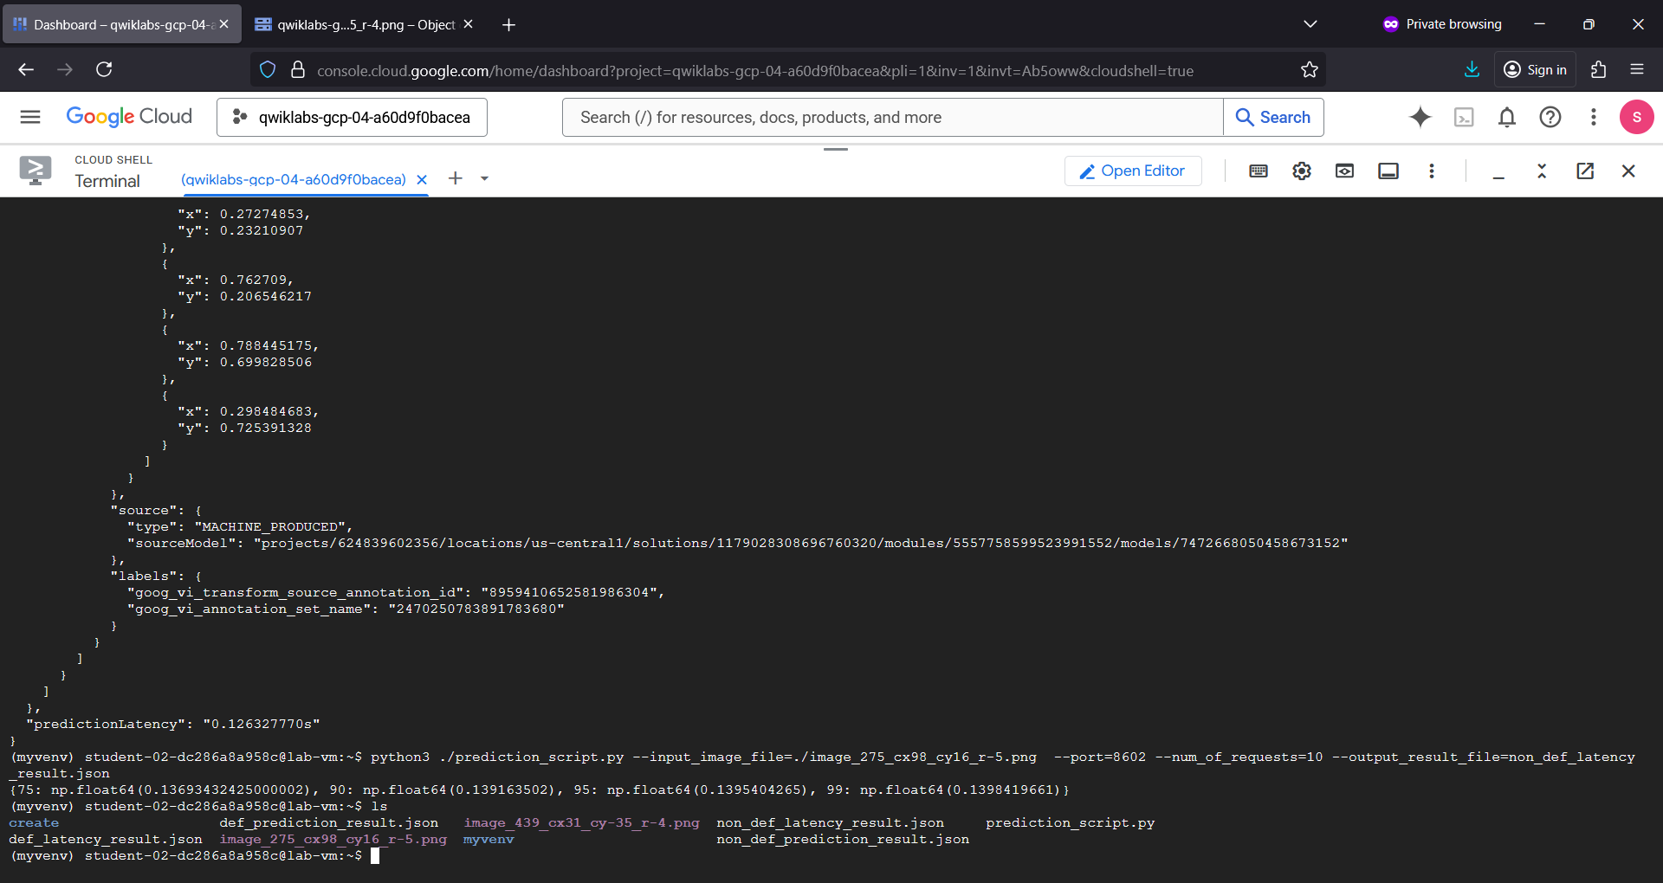Click the def_latency_result.json file name
Image resolution: width=1663 pixels, height=883 pixels.
point(106,839)
